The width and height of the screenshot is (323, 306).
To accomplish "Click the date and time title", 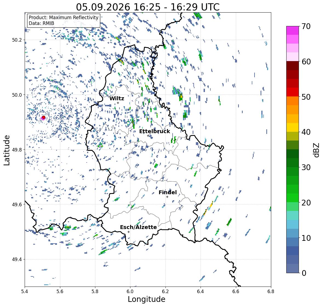I will [148, 7].
